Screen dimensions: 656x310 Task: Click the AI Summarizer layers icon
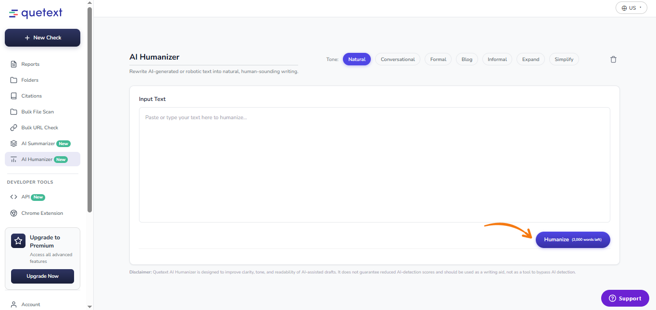point(14,143)
